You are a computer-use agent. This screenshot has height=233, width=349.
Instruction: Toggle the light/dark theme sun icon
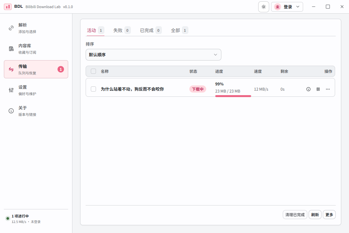click(x=264, y=7)
